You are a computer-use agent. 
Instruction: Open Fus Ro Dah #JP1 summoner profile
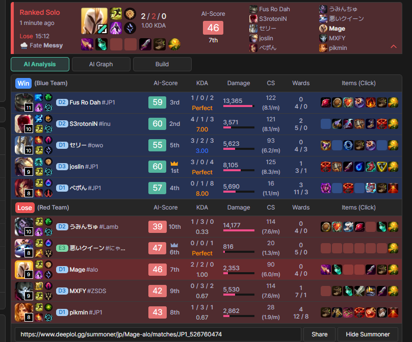tap(92, 102)
